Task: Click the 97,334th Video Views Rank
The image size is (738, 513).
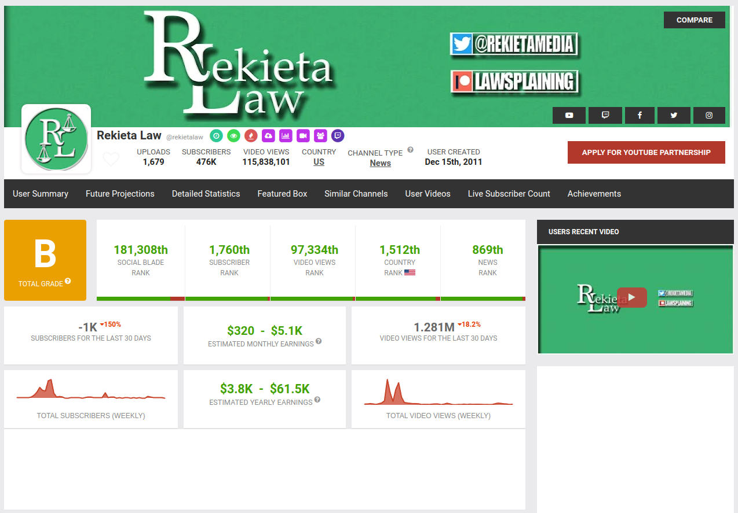Action: click(315, 250)
